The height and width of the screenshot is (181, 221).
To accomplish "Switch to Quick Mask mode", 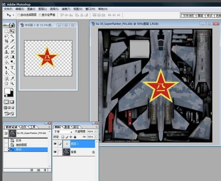I will pyautogui.click(x=12, y=102).
